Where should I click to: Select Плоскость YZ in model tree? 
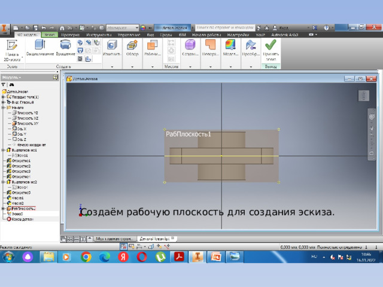pos(25,113)
